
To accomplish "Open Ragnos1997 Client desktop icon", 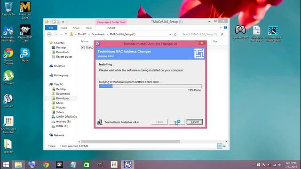I will pyautogui.click(x=25, y=33).
